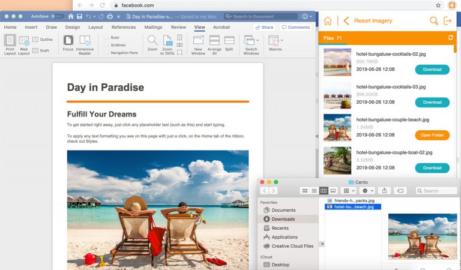461x270 pixels.
Task: Download hotel-bungaluxe-cocktails-02.jpg
Action: [432, 70]
